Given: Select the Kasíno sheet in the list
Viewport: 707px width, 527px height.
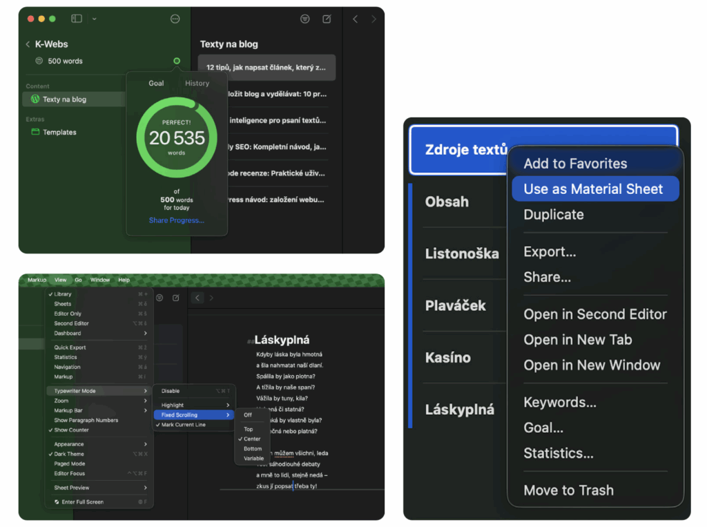Looking at the screenshot, I should point(448,358).
